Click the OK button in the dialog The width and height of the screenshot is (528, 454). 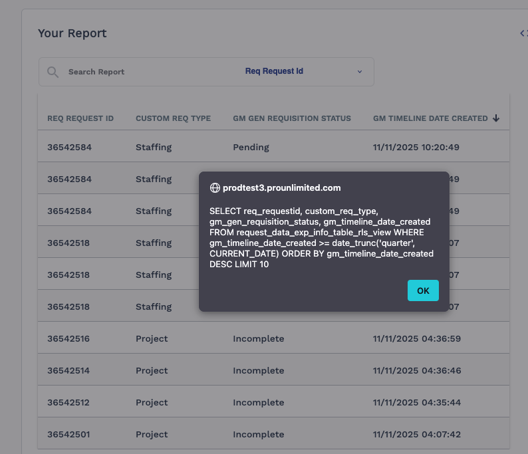(423, 290)
